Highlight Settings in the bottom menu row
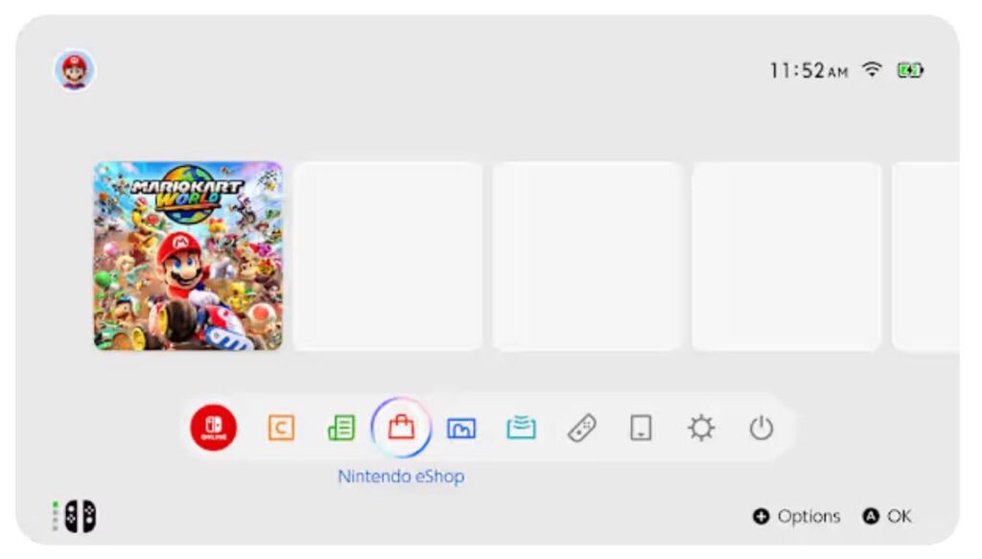The image size is (982, 559). point(700,429)
